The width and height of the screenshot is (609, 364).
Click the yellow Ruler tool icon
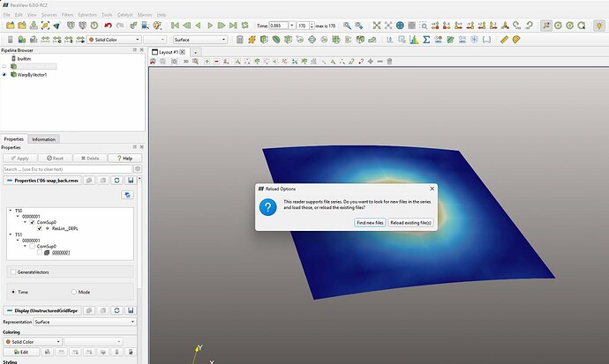504,40
